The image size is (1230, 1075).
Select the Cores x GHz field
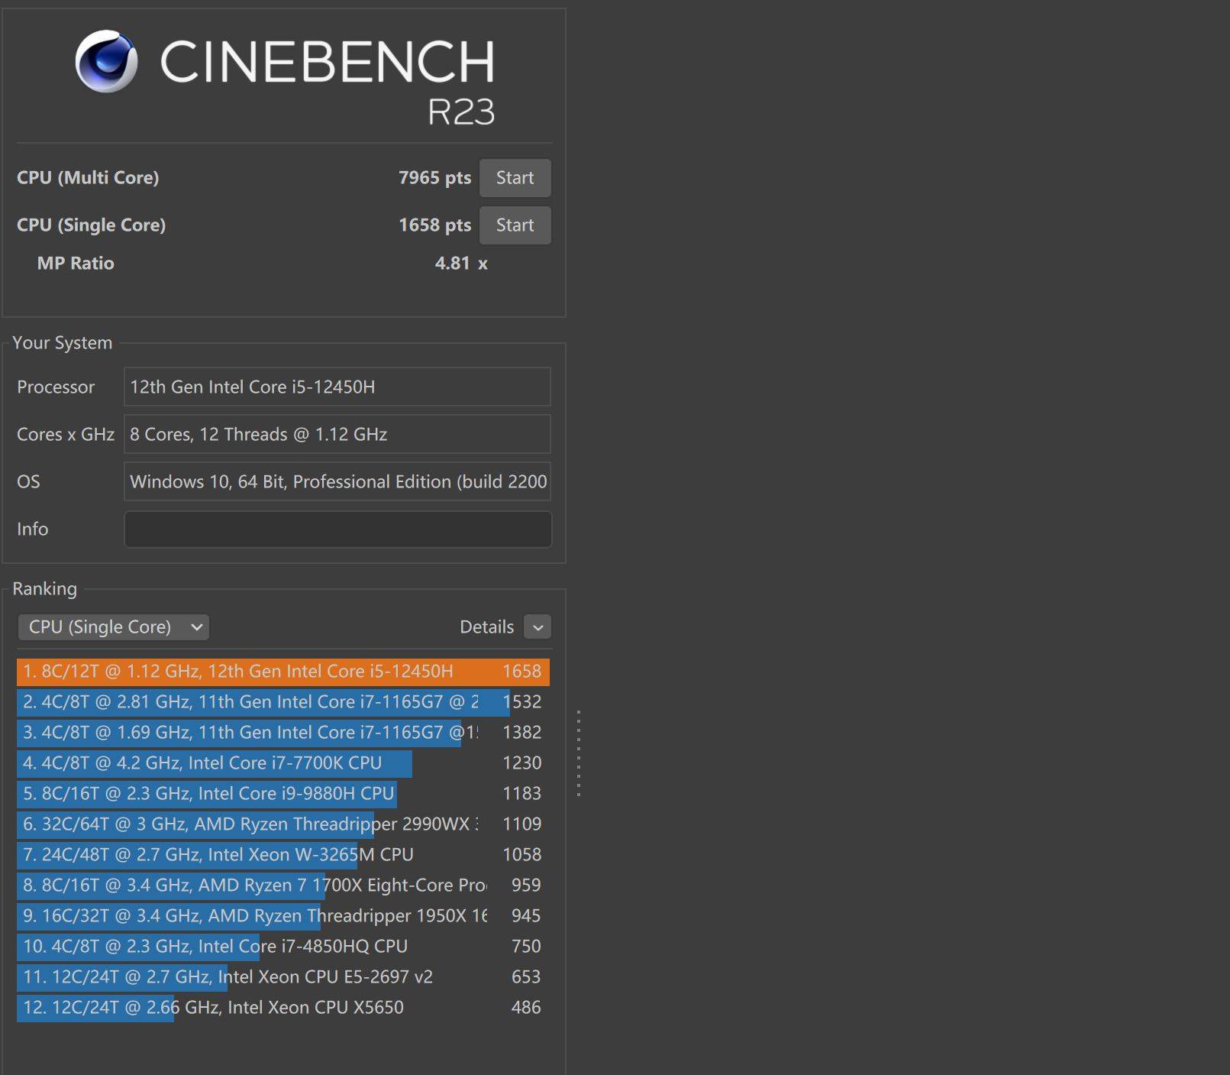click(337, 434)
